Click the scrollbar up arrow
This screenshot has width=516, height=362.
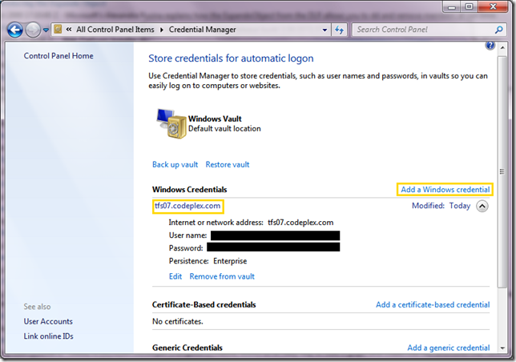pos(502,48)
